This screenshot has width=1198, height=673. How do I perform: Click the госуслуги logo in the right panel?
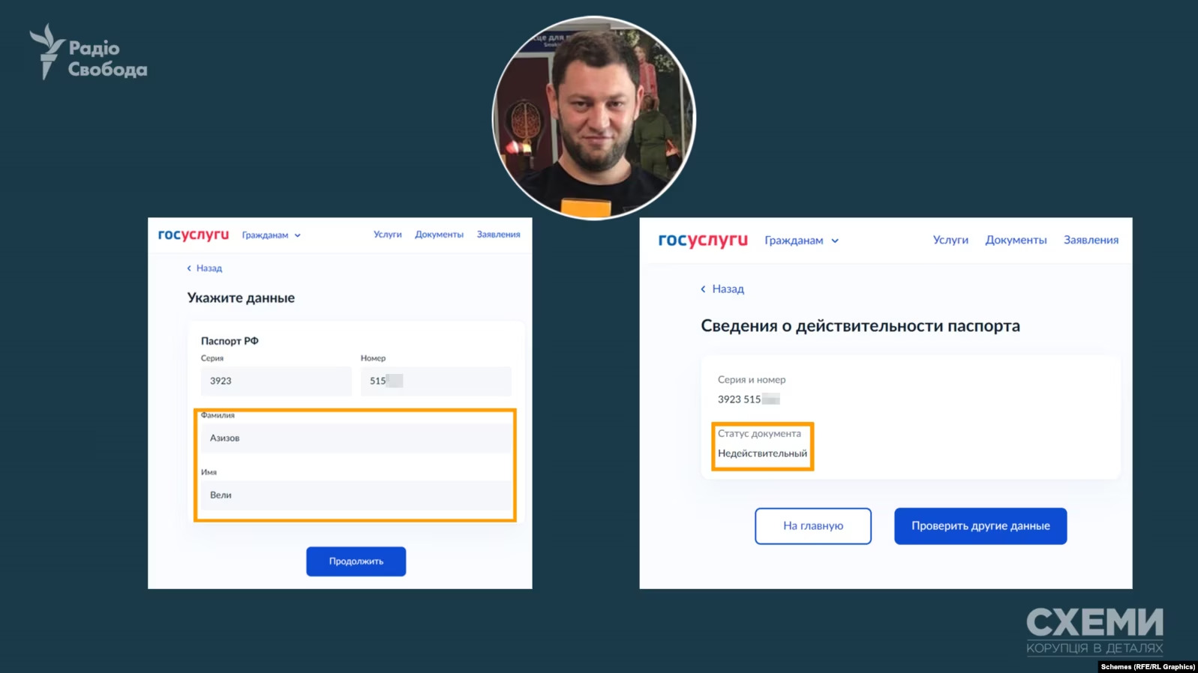703,240
